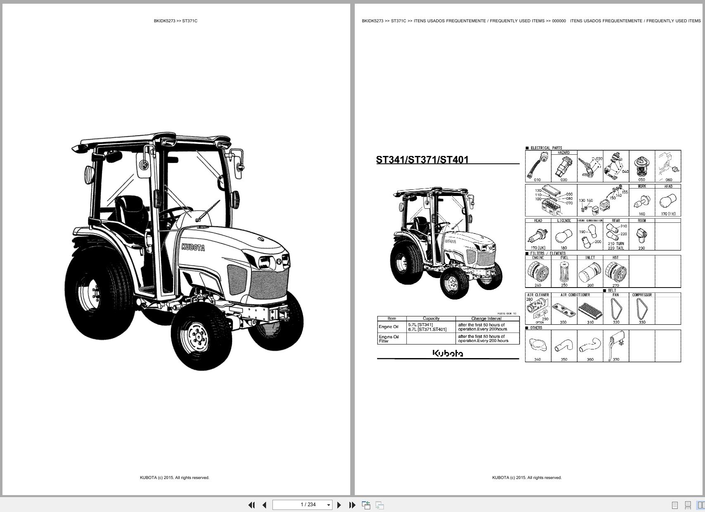Click the Engine Oil row label

389,327
